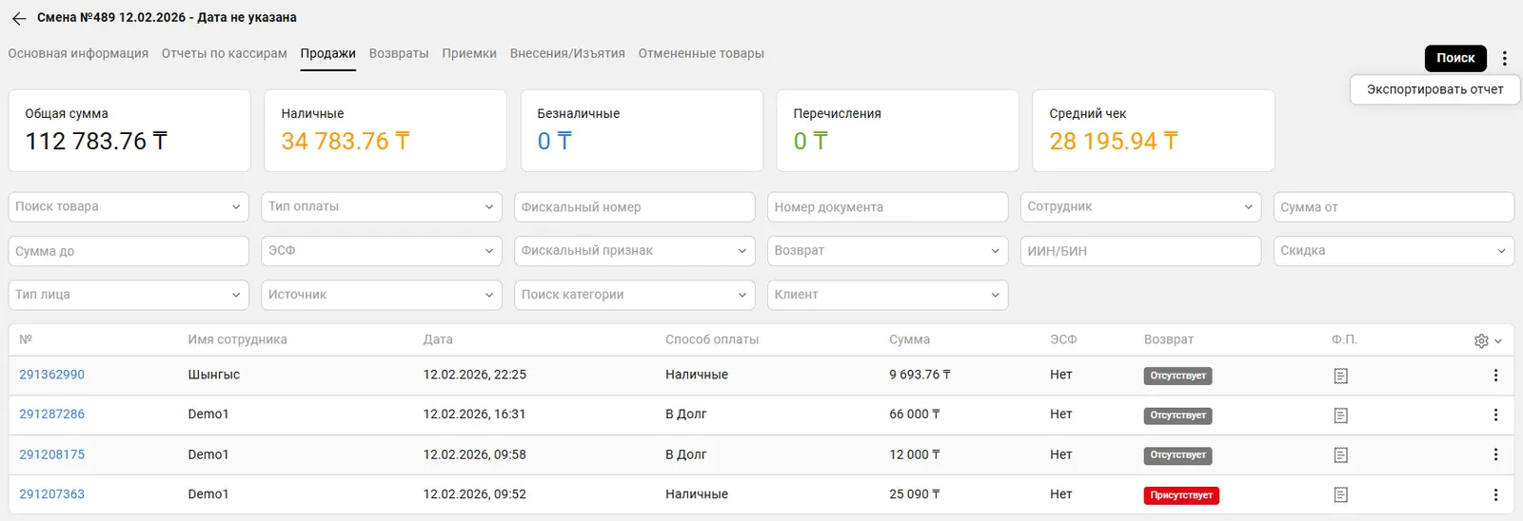Open row actions menu for sale 291208175
This screenshot has width=1523, height=521.
pyautogui.click(x=1495, y=455)
